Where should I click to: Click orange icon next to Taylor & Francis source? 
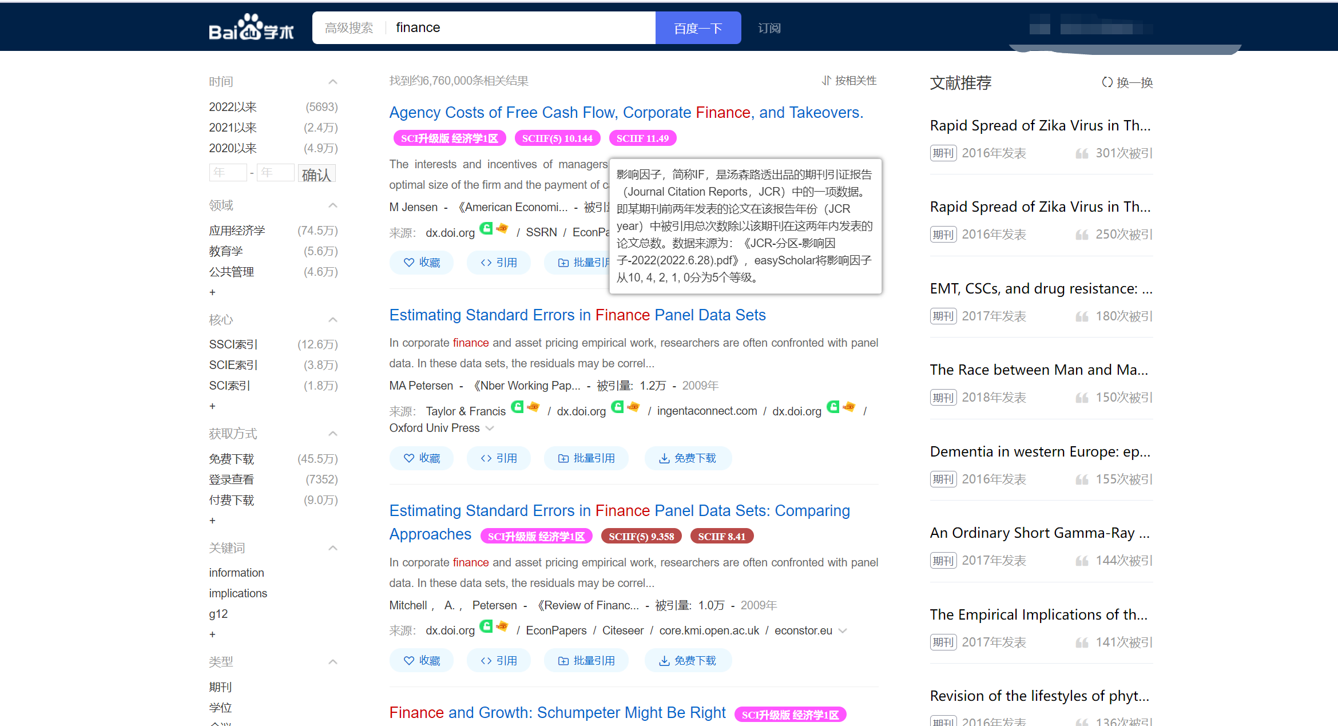point(533,407)
